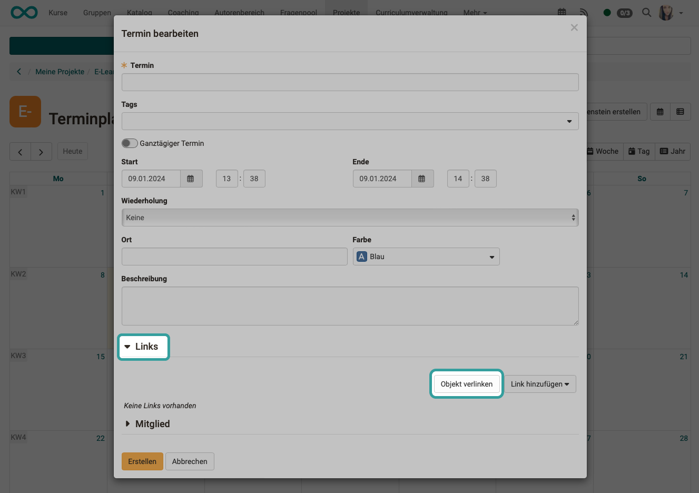Open the Tags dropdown

coord(350,121)
